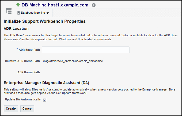Open the navigation tree panel icon

[x=9, y=11]
